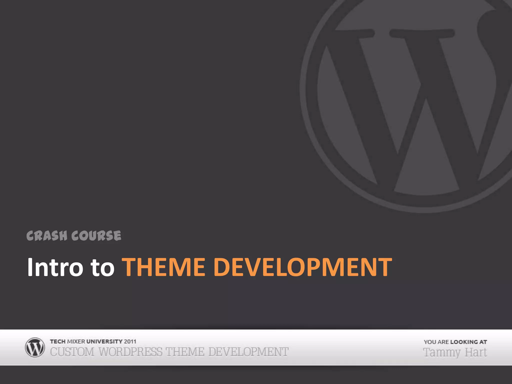Image resolution: width=512 pixels, height=384 pixels.
Task: Click the surname Hart in footer
Action: (x=476, y=352)
